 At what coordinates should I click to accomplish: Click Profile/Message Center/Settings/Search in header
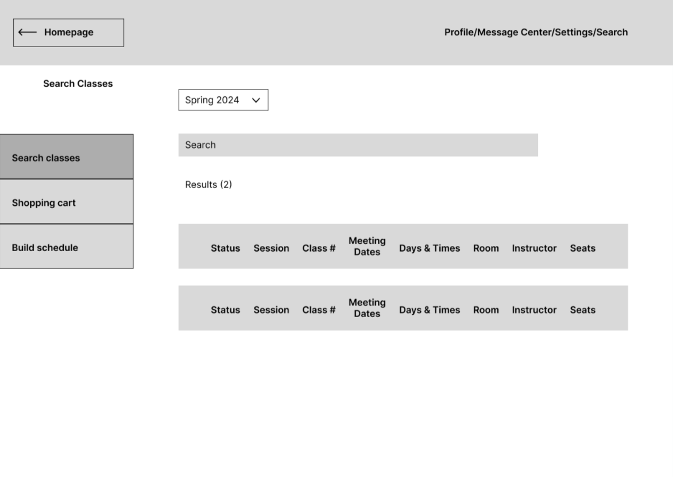[536, 32]
